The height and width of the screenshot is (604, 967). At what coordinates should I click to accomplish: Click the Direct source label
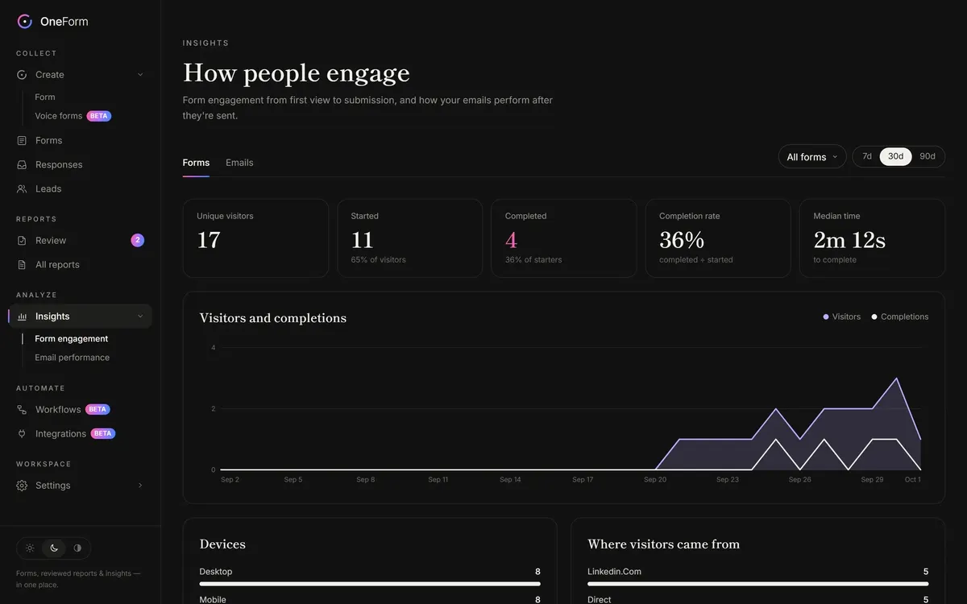600,599
